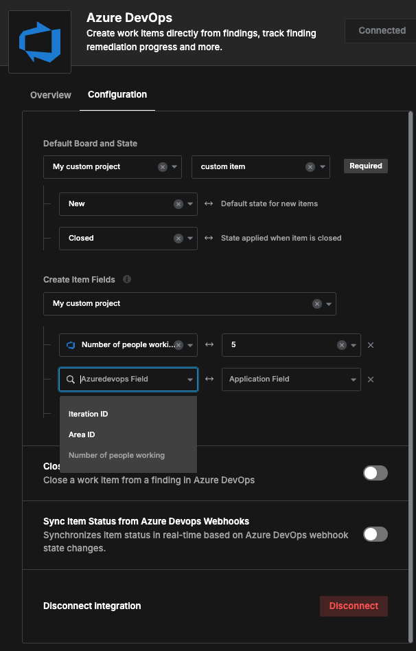Clear the New state selection
This screenshot has height=651, width=416.
point(178,204)
